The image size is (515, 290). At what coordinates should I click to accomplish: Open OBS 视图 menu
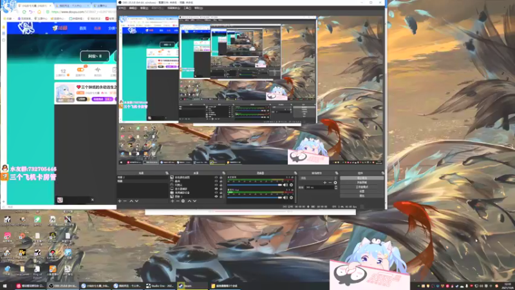[x=144, y=8]
